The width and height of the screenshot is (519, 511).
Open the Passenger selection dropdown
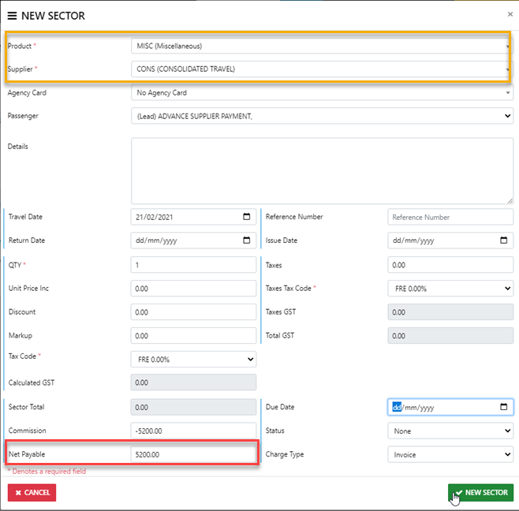pos(322,116)
